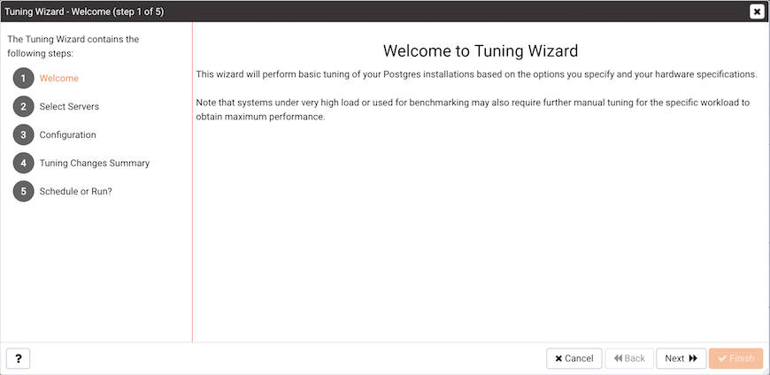Jump to Tuning Changes Summary step
The width and height of the screenshot is (770, 375).
[95, 163]
